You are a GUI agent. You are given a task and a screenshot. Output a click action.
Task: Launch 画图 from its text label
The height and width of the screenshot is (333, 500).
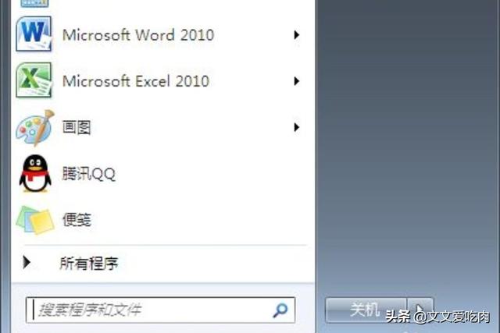pos(77,127)
